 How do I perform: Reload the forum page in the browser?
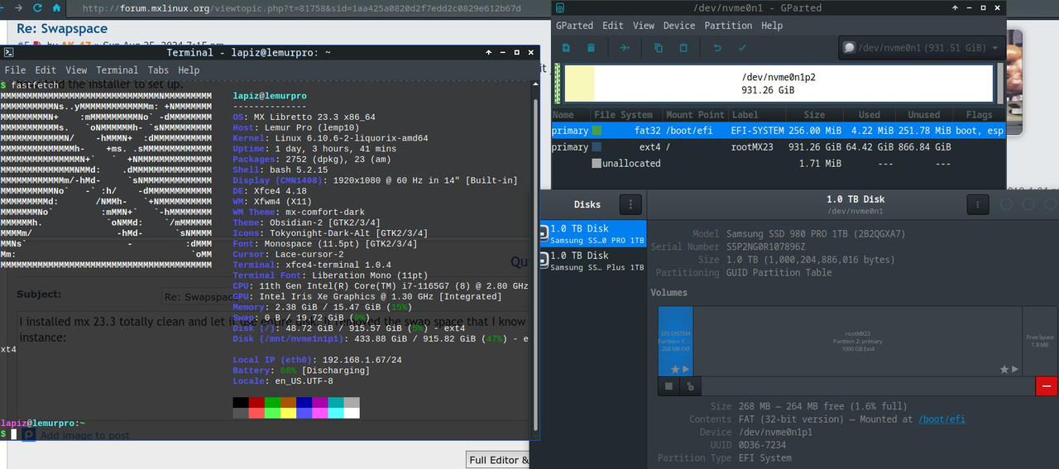(37, 7)
